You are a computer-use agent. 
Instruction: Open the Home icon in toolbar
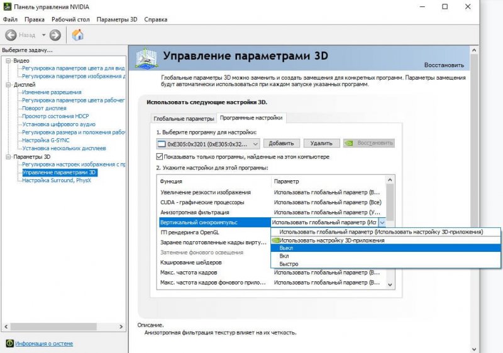coord(77,35)
